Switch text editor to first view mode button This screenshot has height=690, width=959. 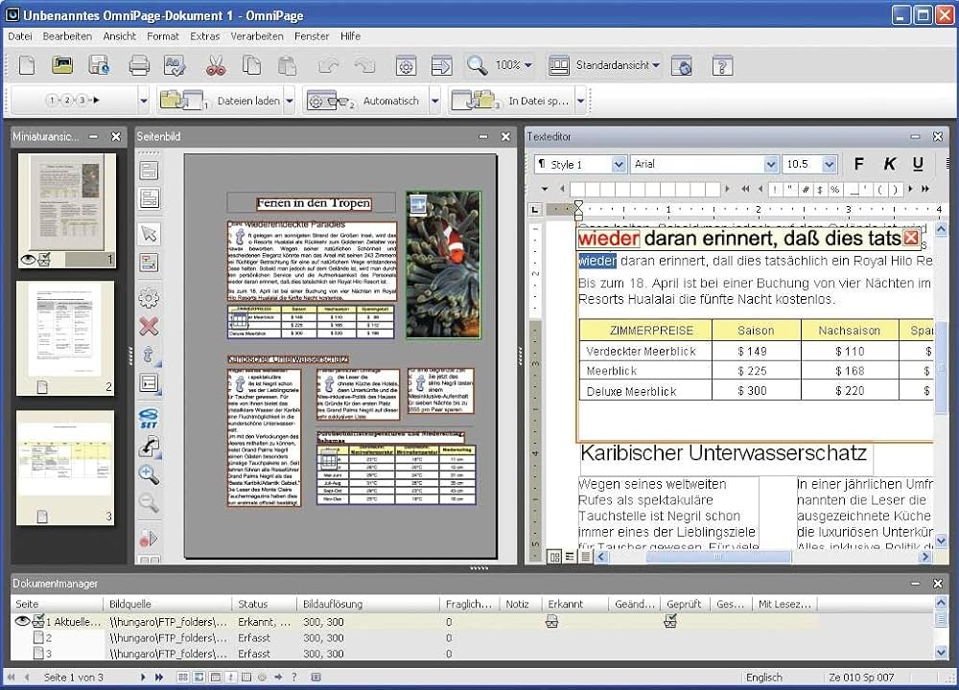pyautogui.click(x=554, y=557)
